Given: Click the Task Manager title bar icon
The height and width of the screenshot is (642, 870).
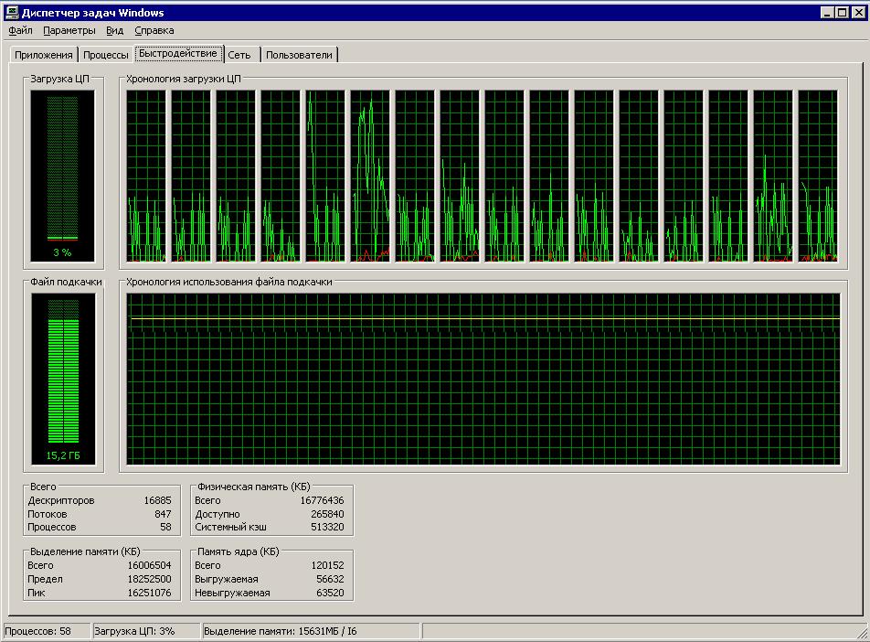Looking at the screenshot, I should (12, 12).
